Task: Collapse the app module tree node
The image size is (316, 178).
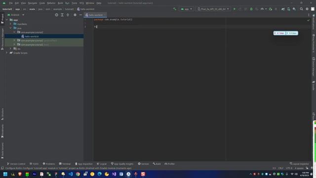Action: 7,20
